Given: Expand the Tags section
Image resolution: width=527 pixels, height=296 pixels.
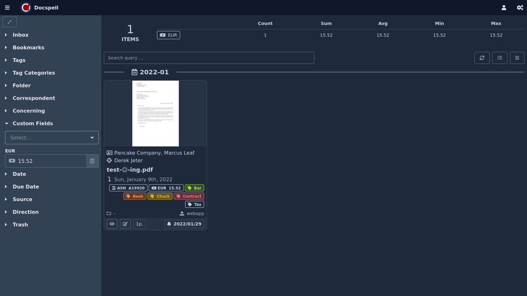Looking at the screenshot, I should tap(19, 60).
